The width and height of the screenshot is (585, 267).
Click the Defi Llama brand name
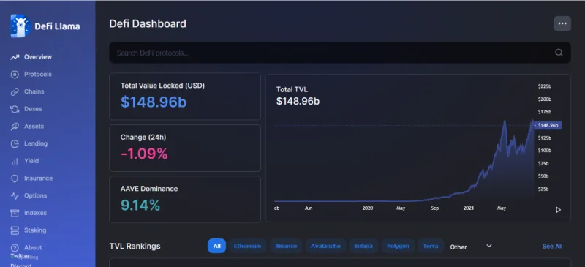(57, 26)
